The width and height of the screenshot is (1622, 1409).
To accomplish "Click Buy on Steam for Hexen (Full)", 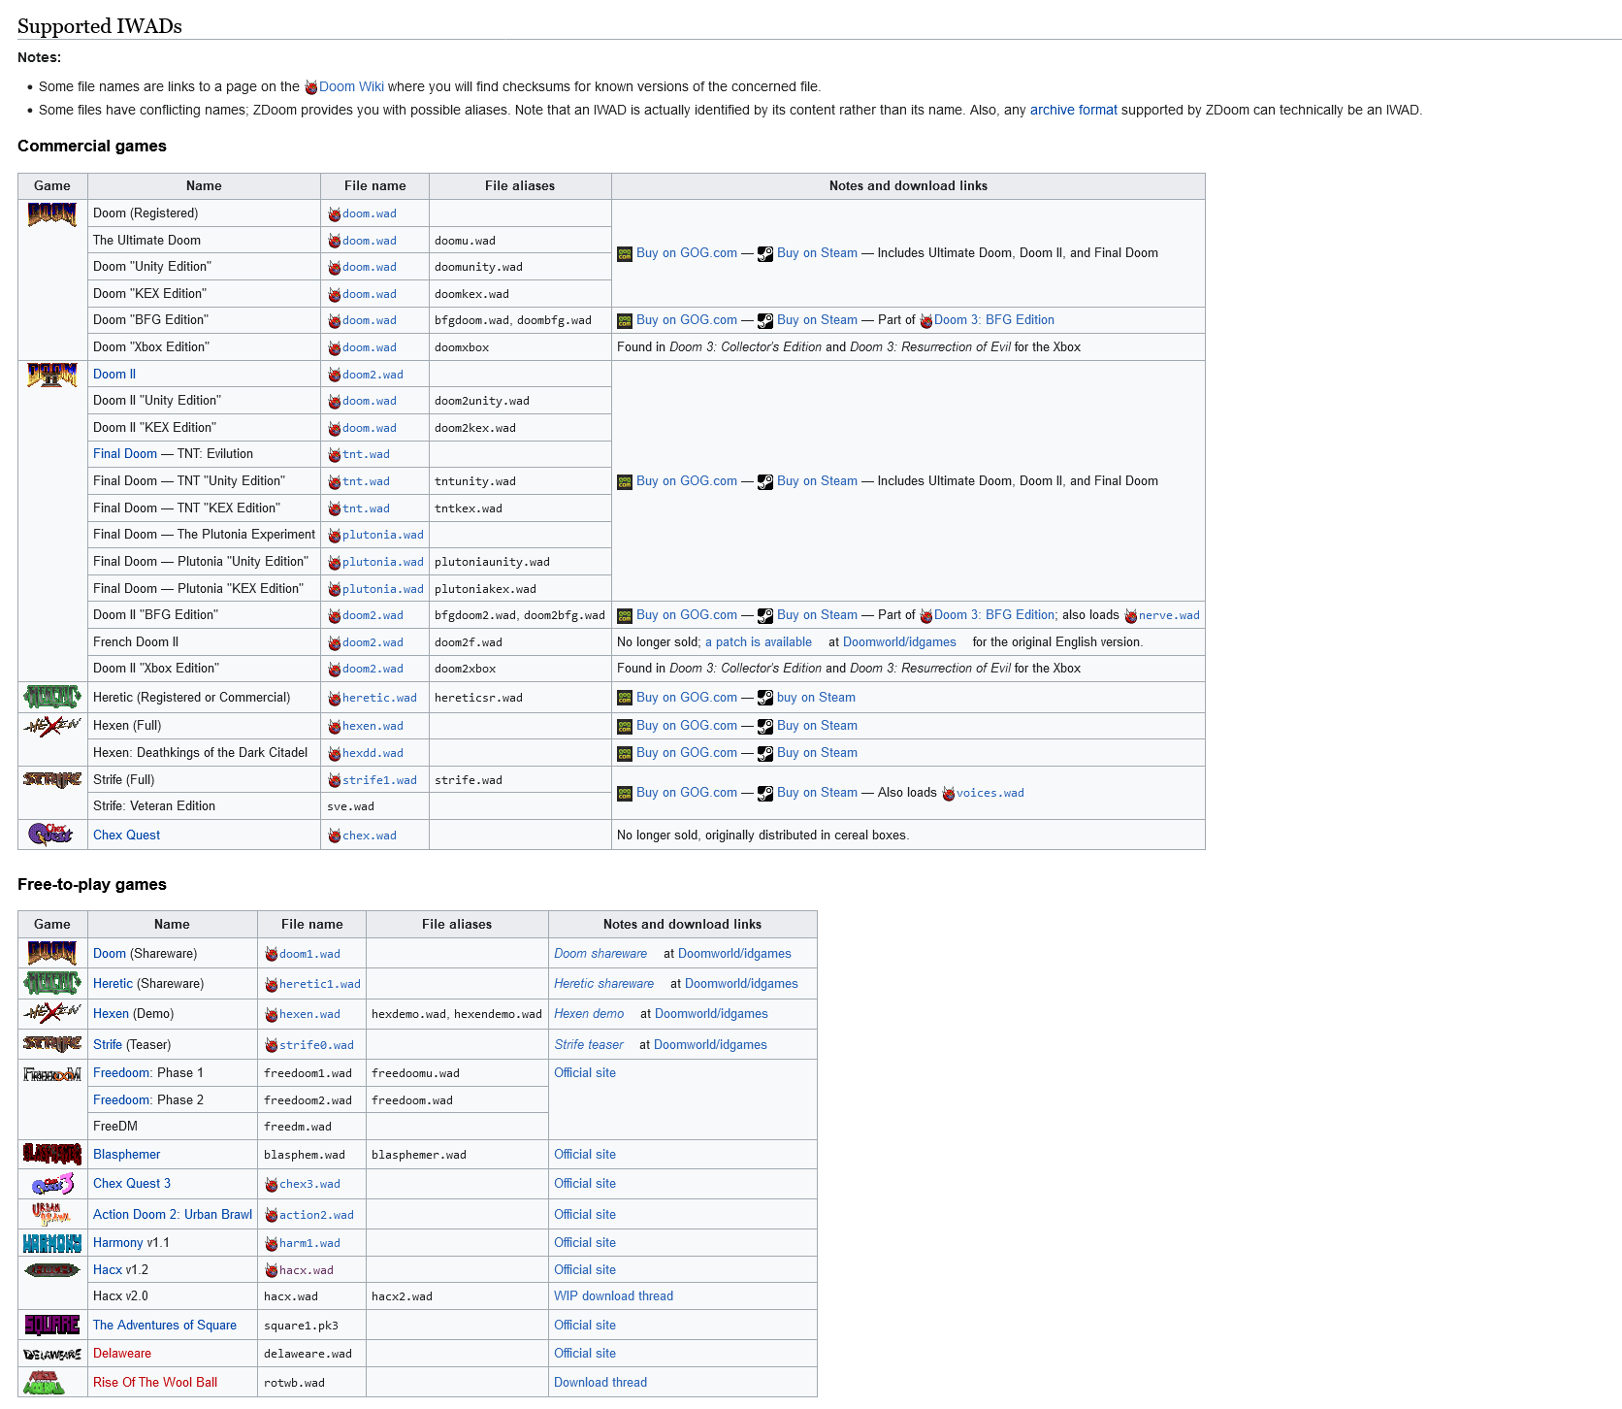I will (817, 726).
